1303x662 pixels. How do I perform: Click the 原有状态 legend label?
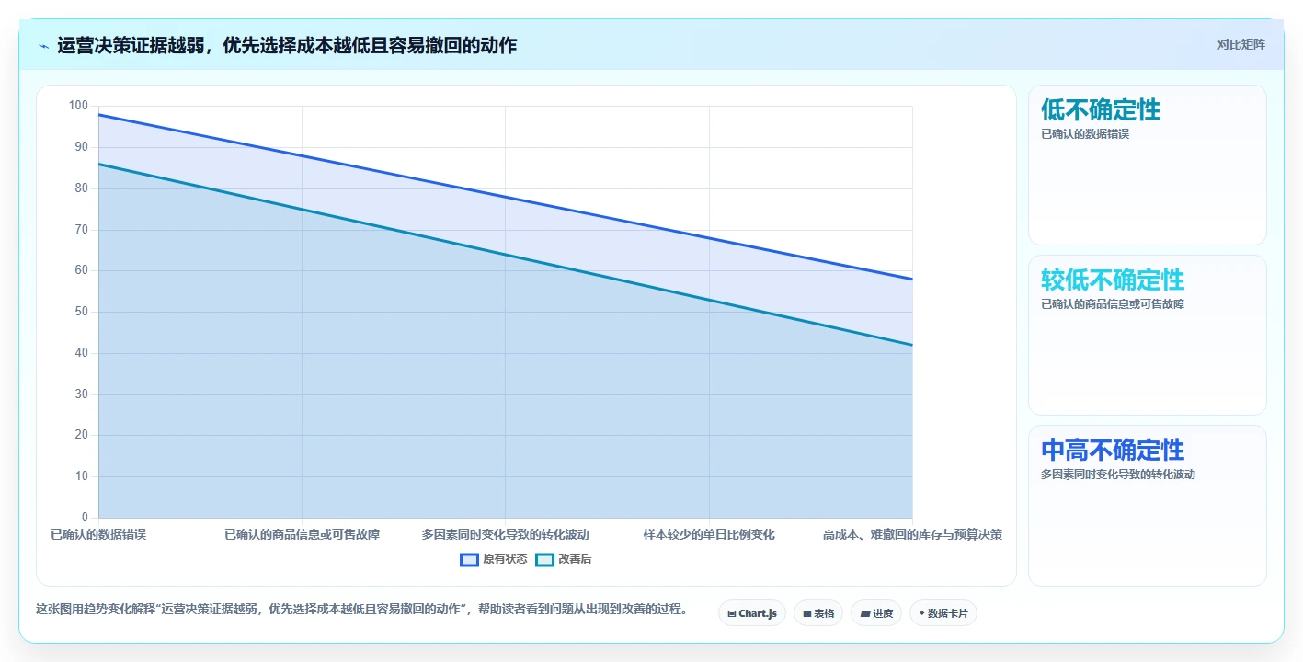pyautogui.click(x=505, y=559)
